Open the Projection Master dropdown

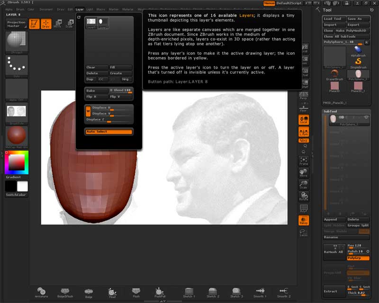click(16, 24)
